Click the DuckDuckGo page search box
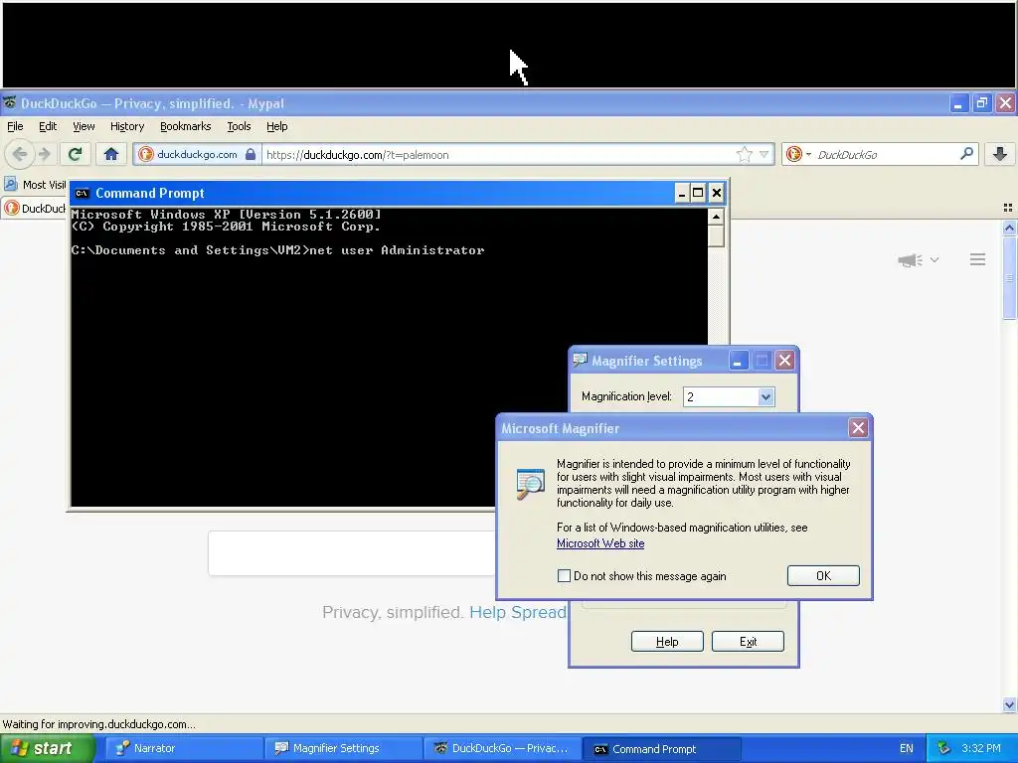This screenshot has height=763, width=1018. [x=351, y=552]
